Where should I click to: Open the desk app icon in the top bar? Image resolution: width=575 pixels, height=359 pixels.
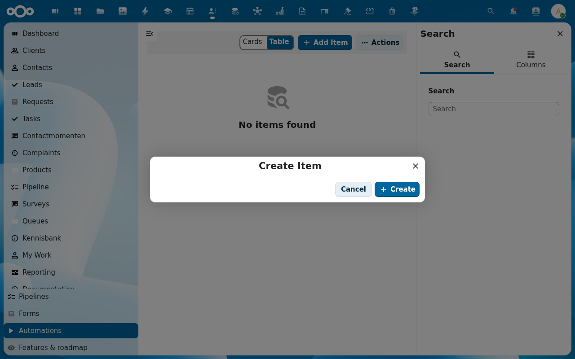pos(325,11)
